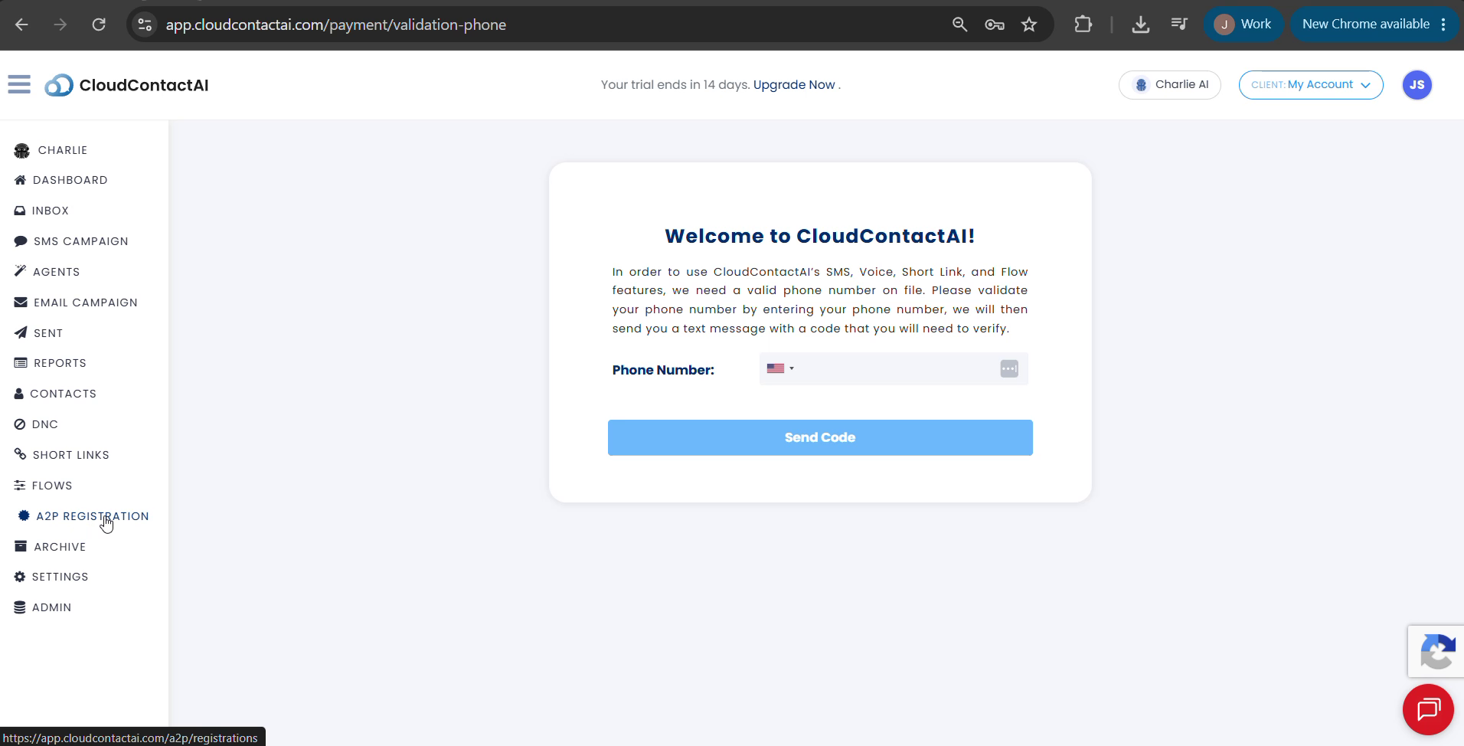1464x746 pixels.
Task: Open Contacts in the sidebar
Action: (x=64, y=394)
